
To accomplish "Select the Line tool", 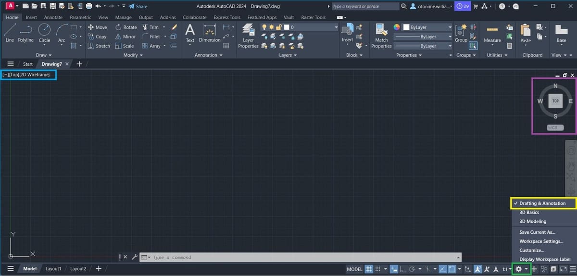I will [10, 33].
